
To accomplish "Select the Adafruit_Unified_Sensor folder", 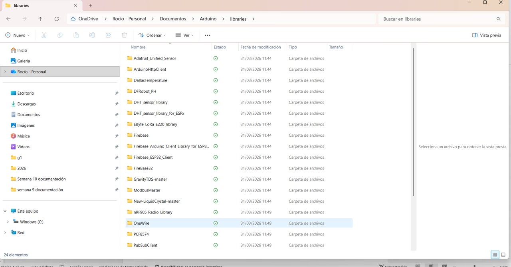I will coord(154,58).
